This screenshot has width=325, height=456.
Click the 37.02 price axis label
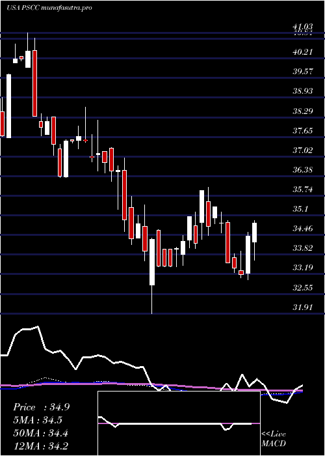(x=302, y=150)
